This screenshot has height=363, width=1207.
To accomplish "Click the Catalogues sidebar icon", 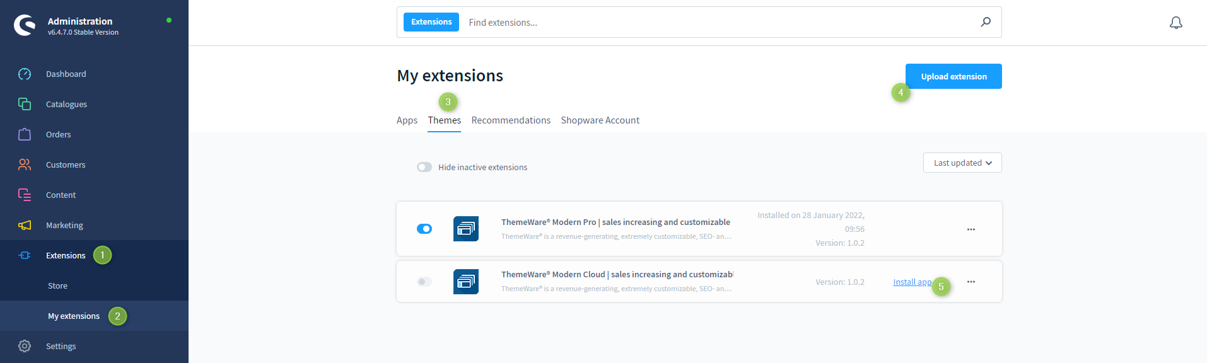I will point(25,104).
